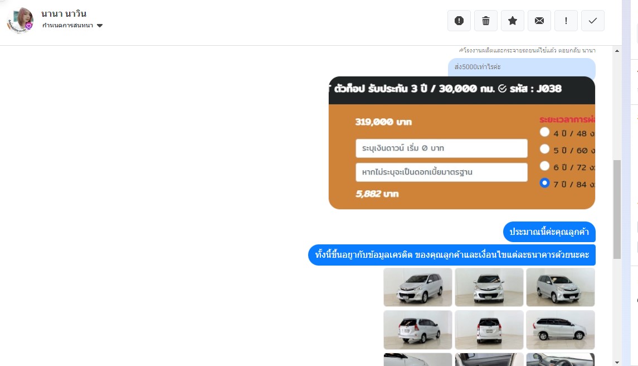Click the chat vertical scrollbar thumb

pos(617,209)
